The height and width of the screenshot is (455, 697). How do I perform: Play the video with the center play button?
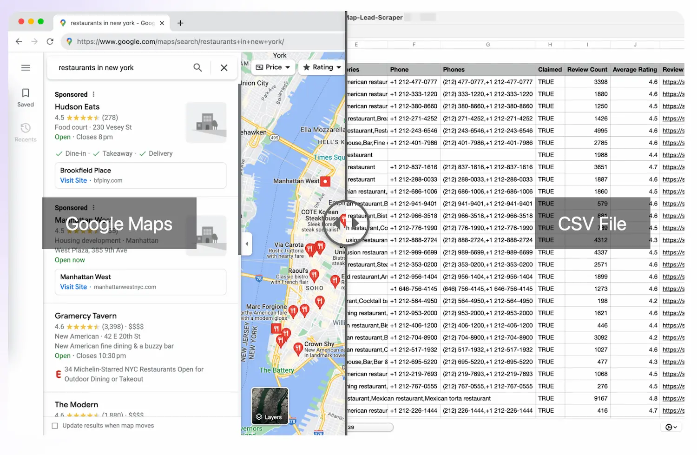(x=346, y=224)
